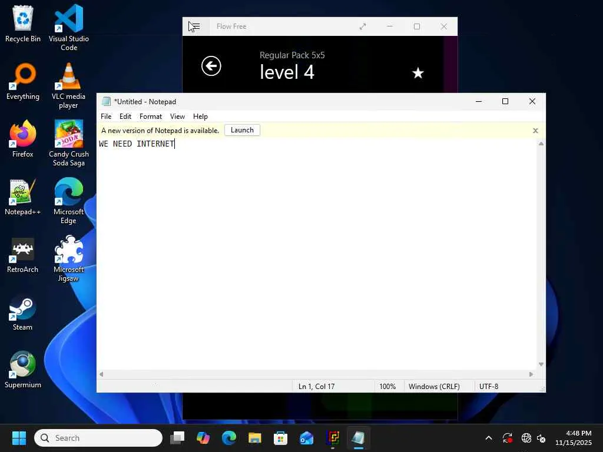This screenshot has height=452, width=603.
Task: Switch to Flow Free on the taskbar
Action: tap(333, 438)
